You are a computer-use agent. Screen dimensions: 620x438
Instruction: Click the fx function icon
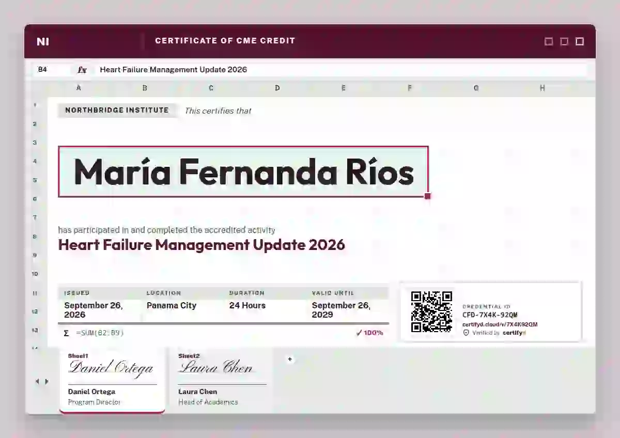coord(82,69)
